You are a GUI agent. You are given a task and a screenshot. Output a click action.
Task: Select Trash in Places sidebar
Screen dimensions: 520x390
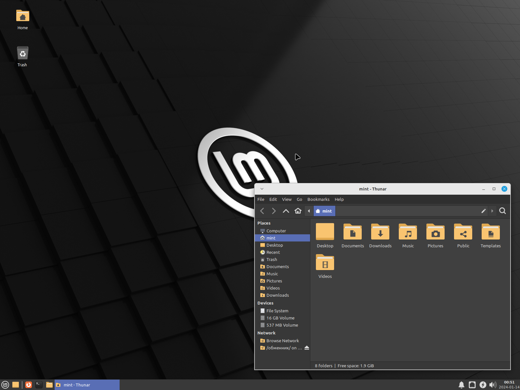pyautogui.click(x=282, y=259)
